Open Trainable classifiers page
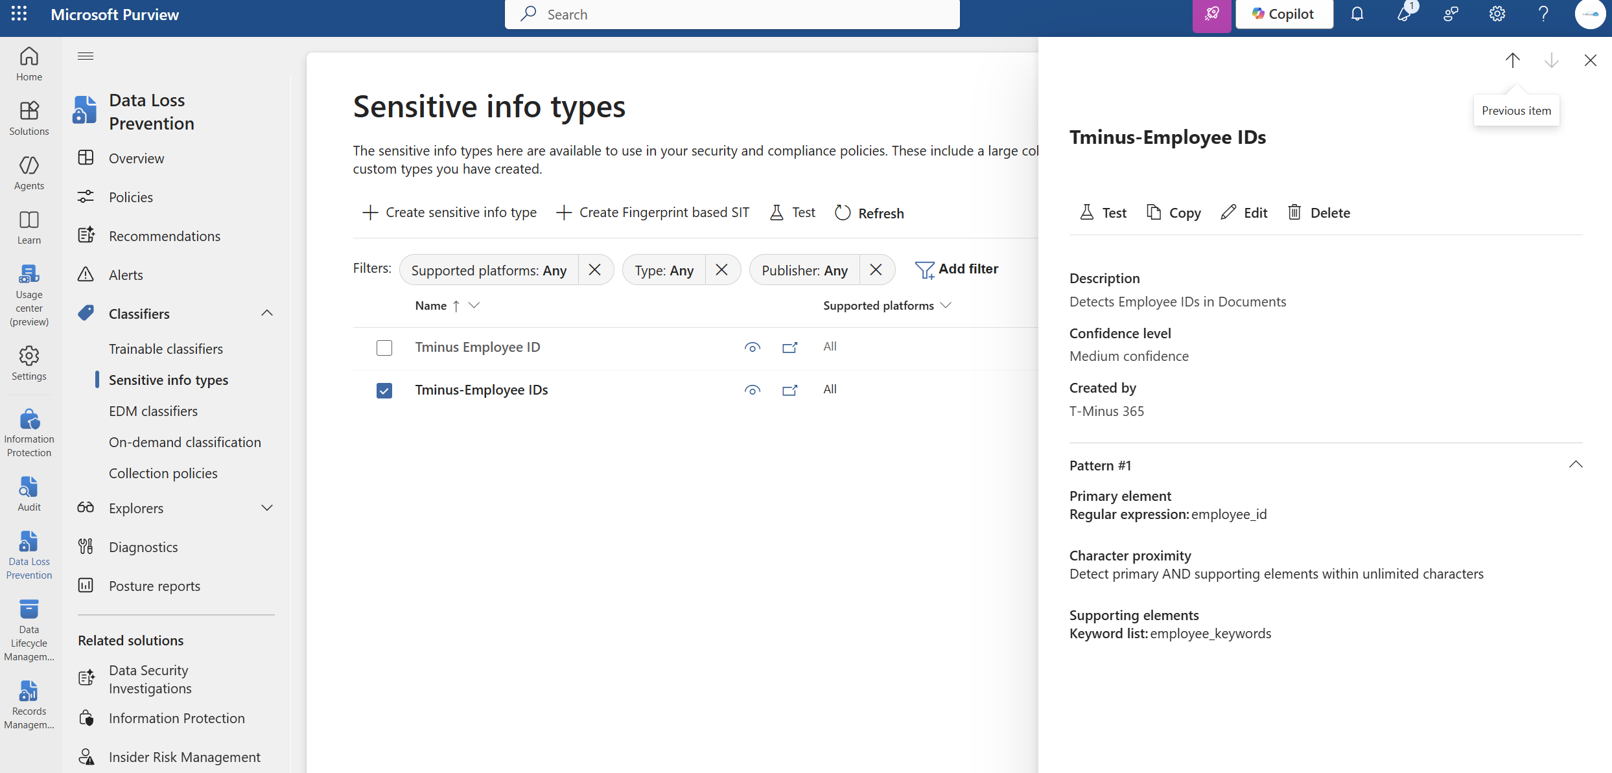 (x=166, y=349)
